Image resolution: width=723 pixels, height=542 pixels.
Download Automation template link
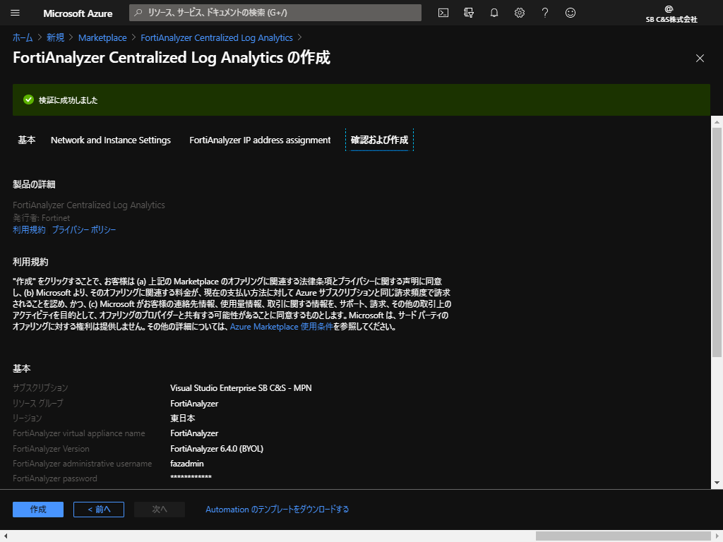pyautogui.click(x=277, y=510)
